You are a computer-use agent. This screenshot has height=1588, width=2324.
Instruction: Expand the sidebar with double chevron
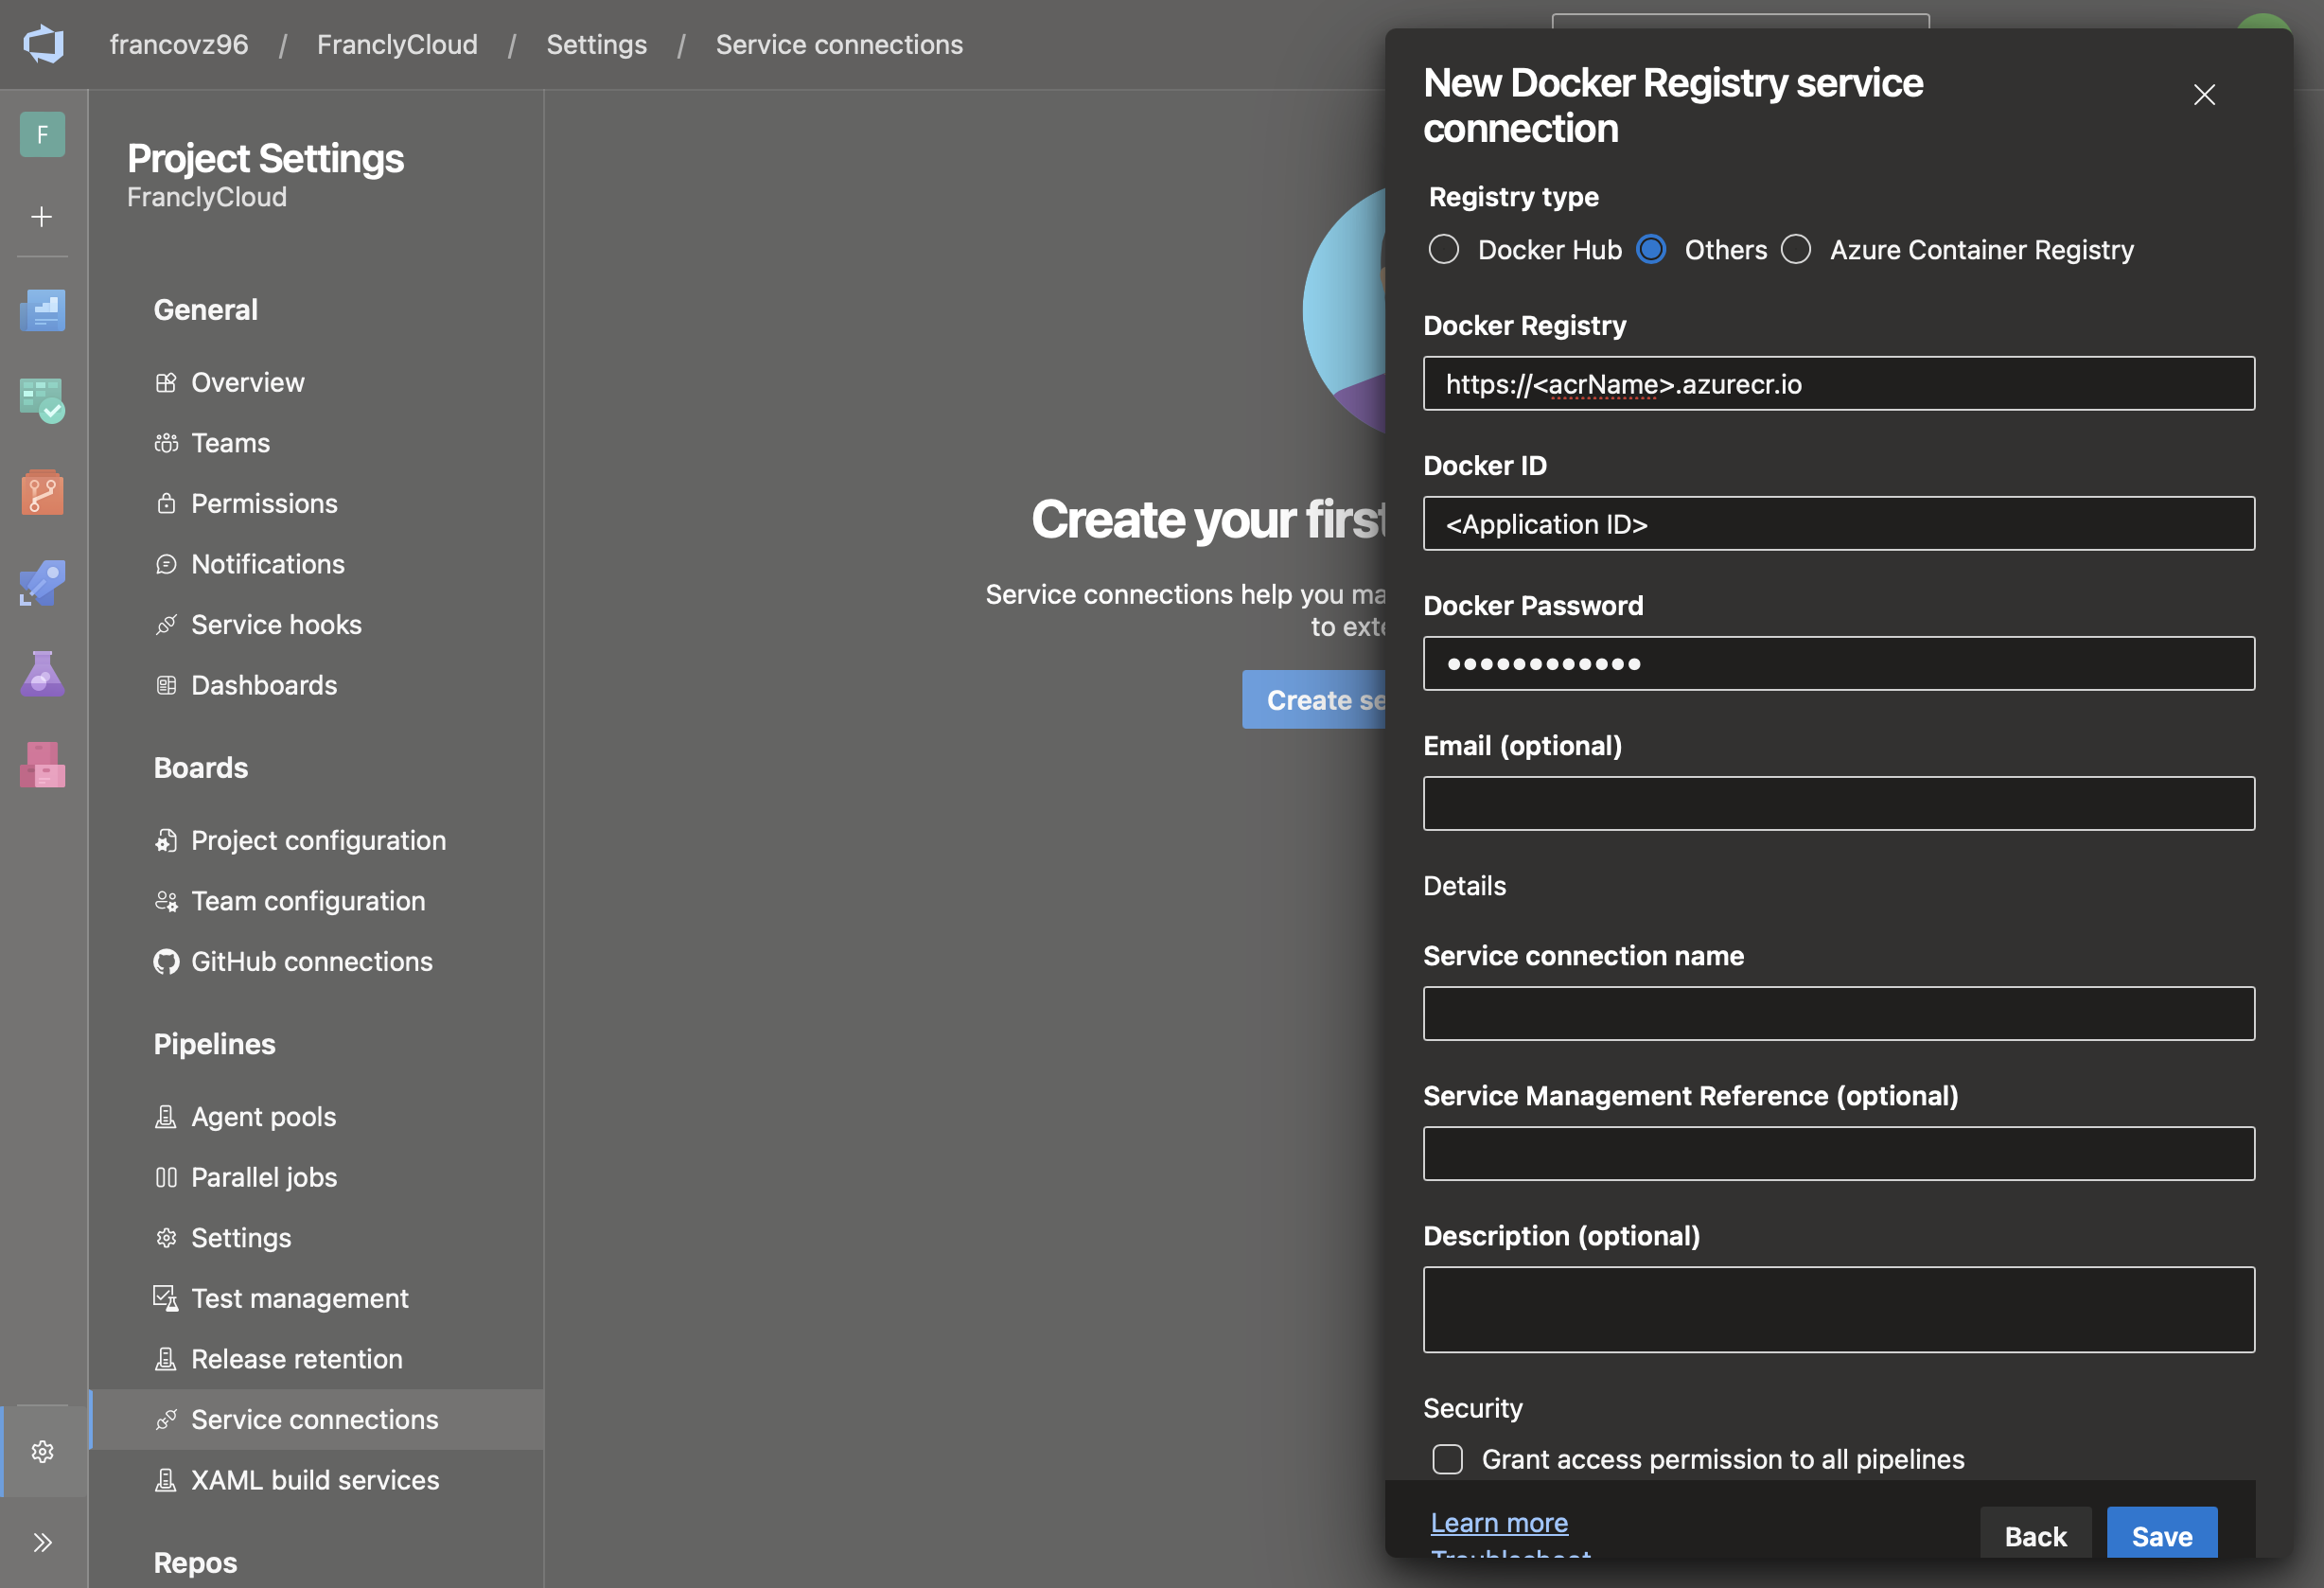tap(42, 1542)
